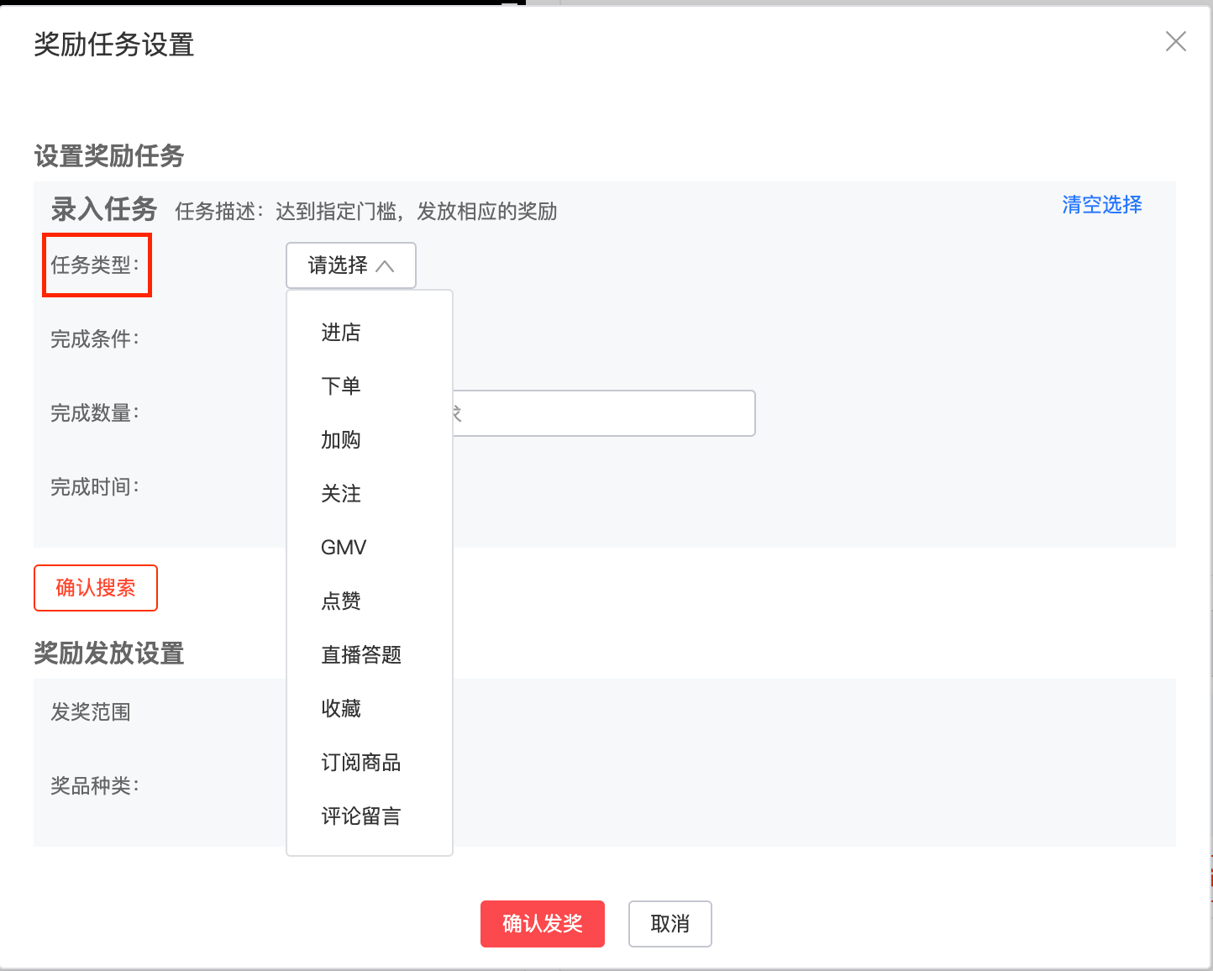Screen dimensions: 1213x971
Task: Collapse the 请选择 task type dropdown
Action: (351, 265)
